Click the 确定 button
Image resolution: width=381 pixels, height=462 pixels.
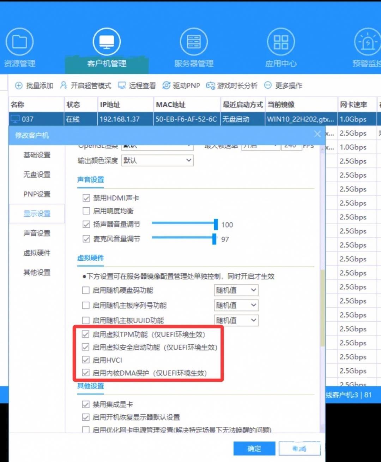pos(254,449)
